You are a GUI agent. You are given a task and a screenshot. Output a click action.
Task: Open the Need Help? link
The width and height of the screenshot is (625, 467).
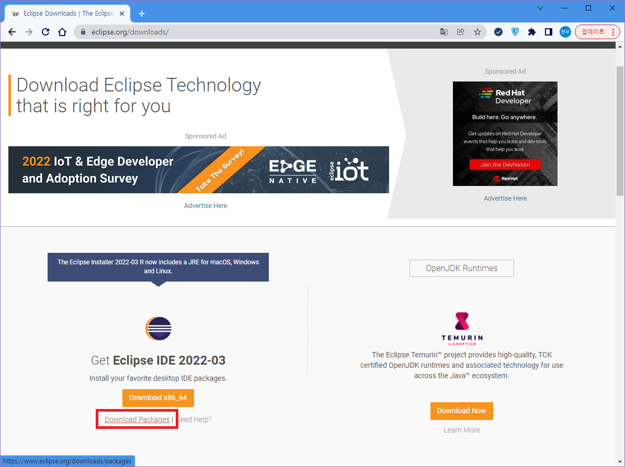pyautogui.click(x=195, y=419)
